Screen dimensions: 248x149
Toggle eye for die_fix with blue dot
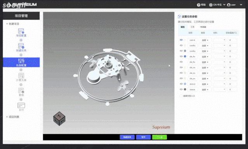[x=181, y=56]
